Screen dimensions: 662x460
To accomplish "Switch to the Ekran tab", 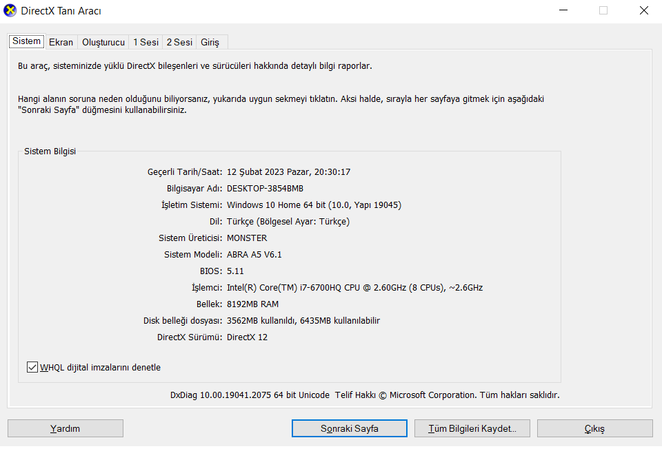I will click(x=61, y=42).
